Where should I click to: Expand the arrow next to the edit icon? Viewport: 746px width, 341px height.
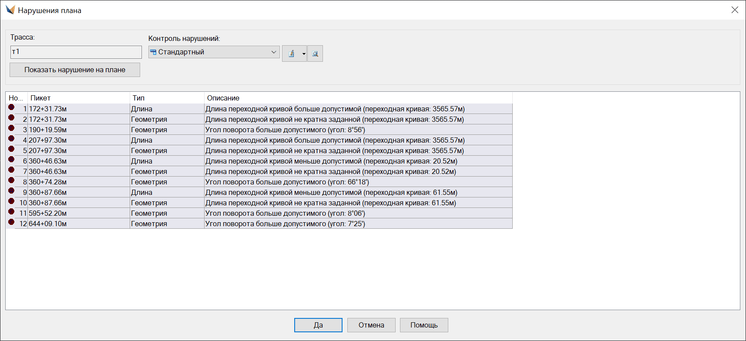(304, 54)
